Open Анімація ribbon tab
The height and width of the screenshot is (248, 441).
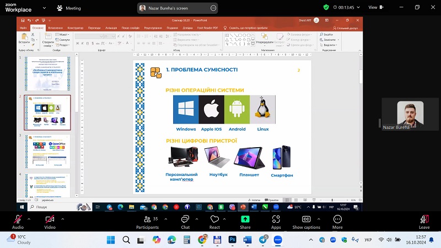111,28
